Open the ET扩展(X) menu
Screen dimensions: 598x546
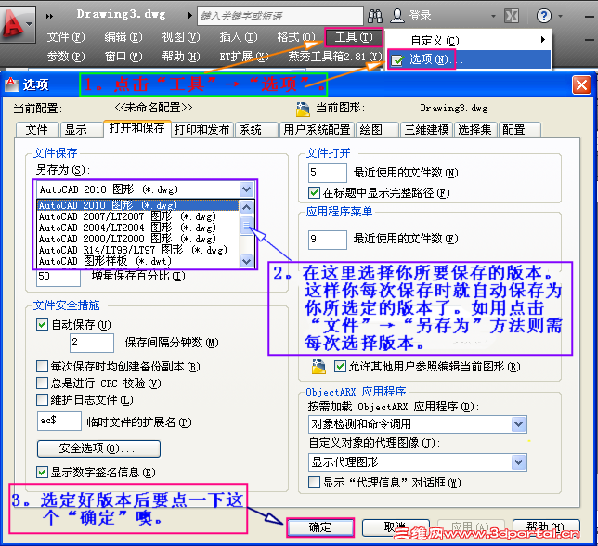[x=244, y=57]
